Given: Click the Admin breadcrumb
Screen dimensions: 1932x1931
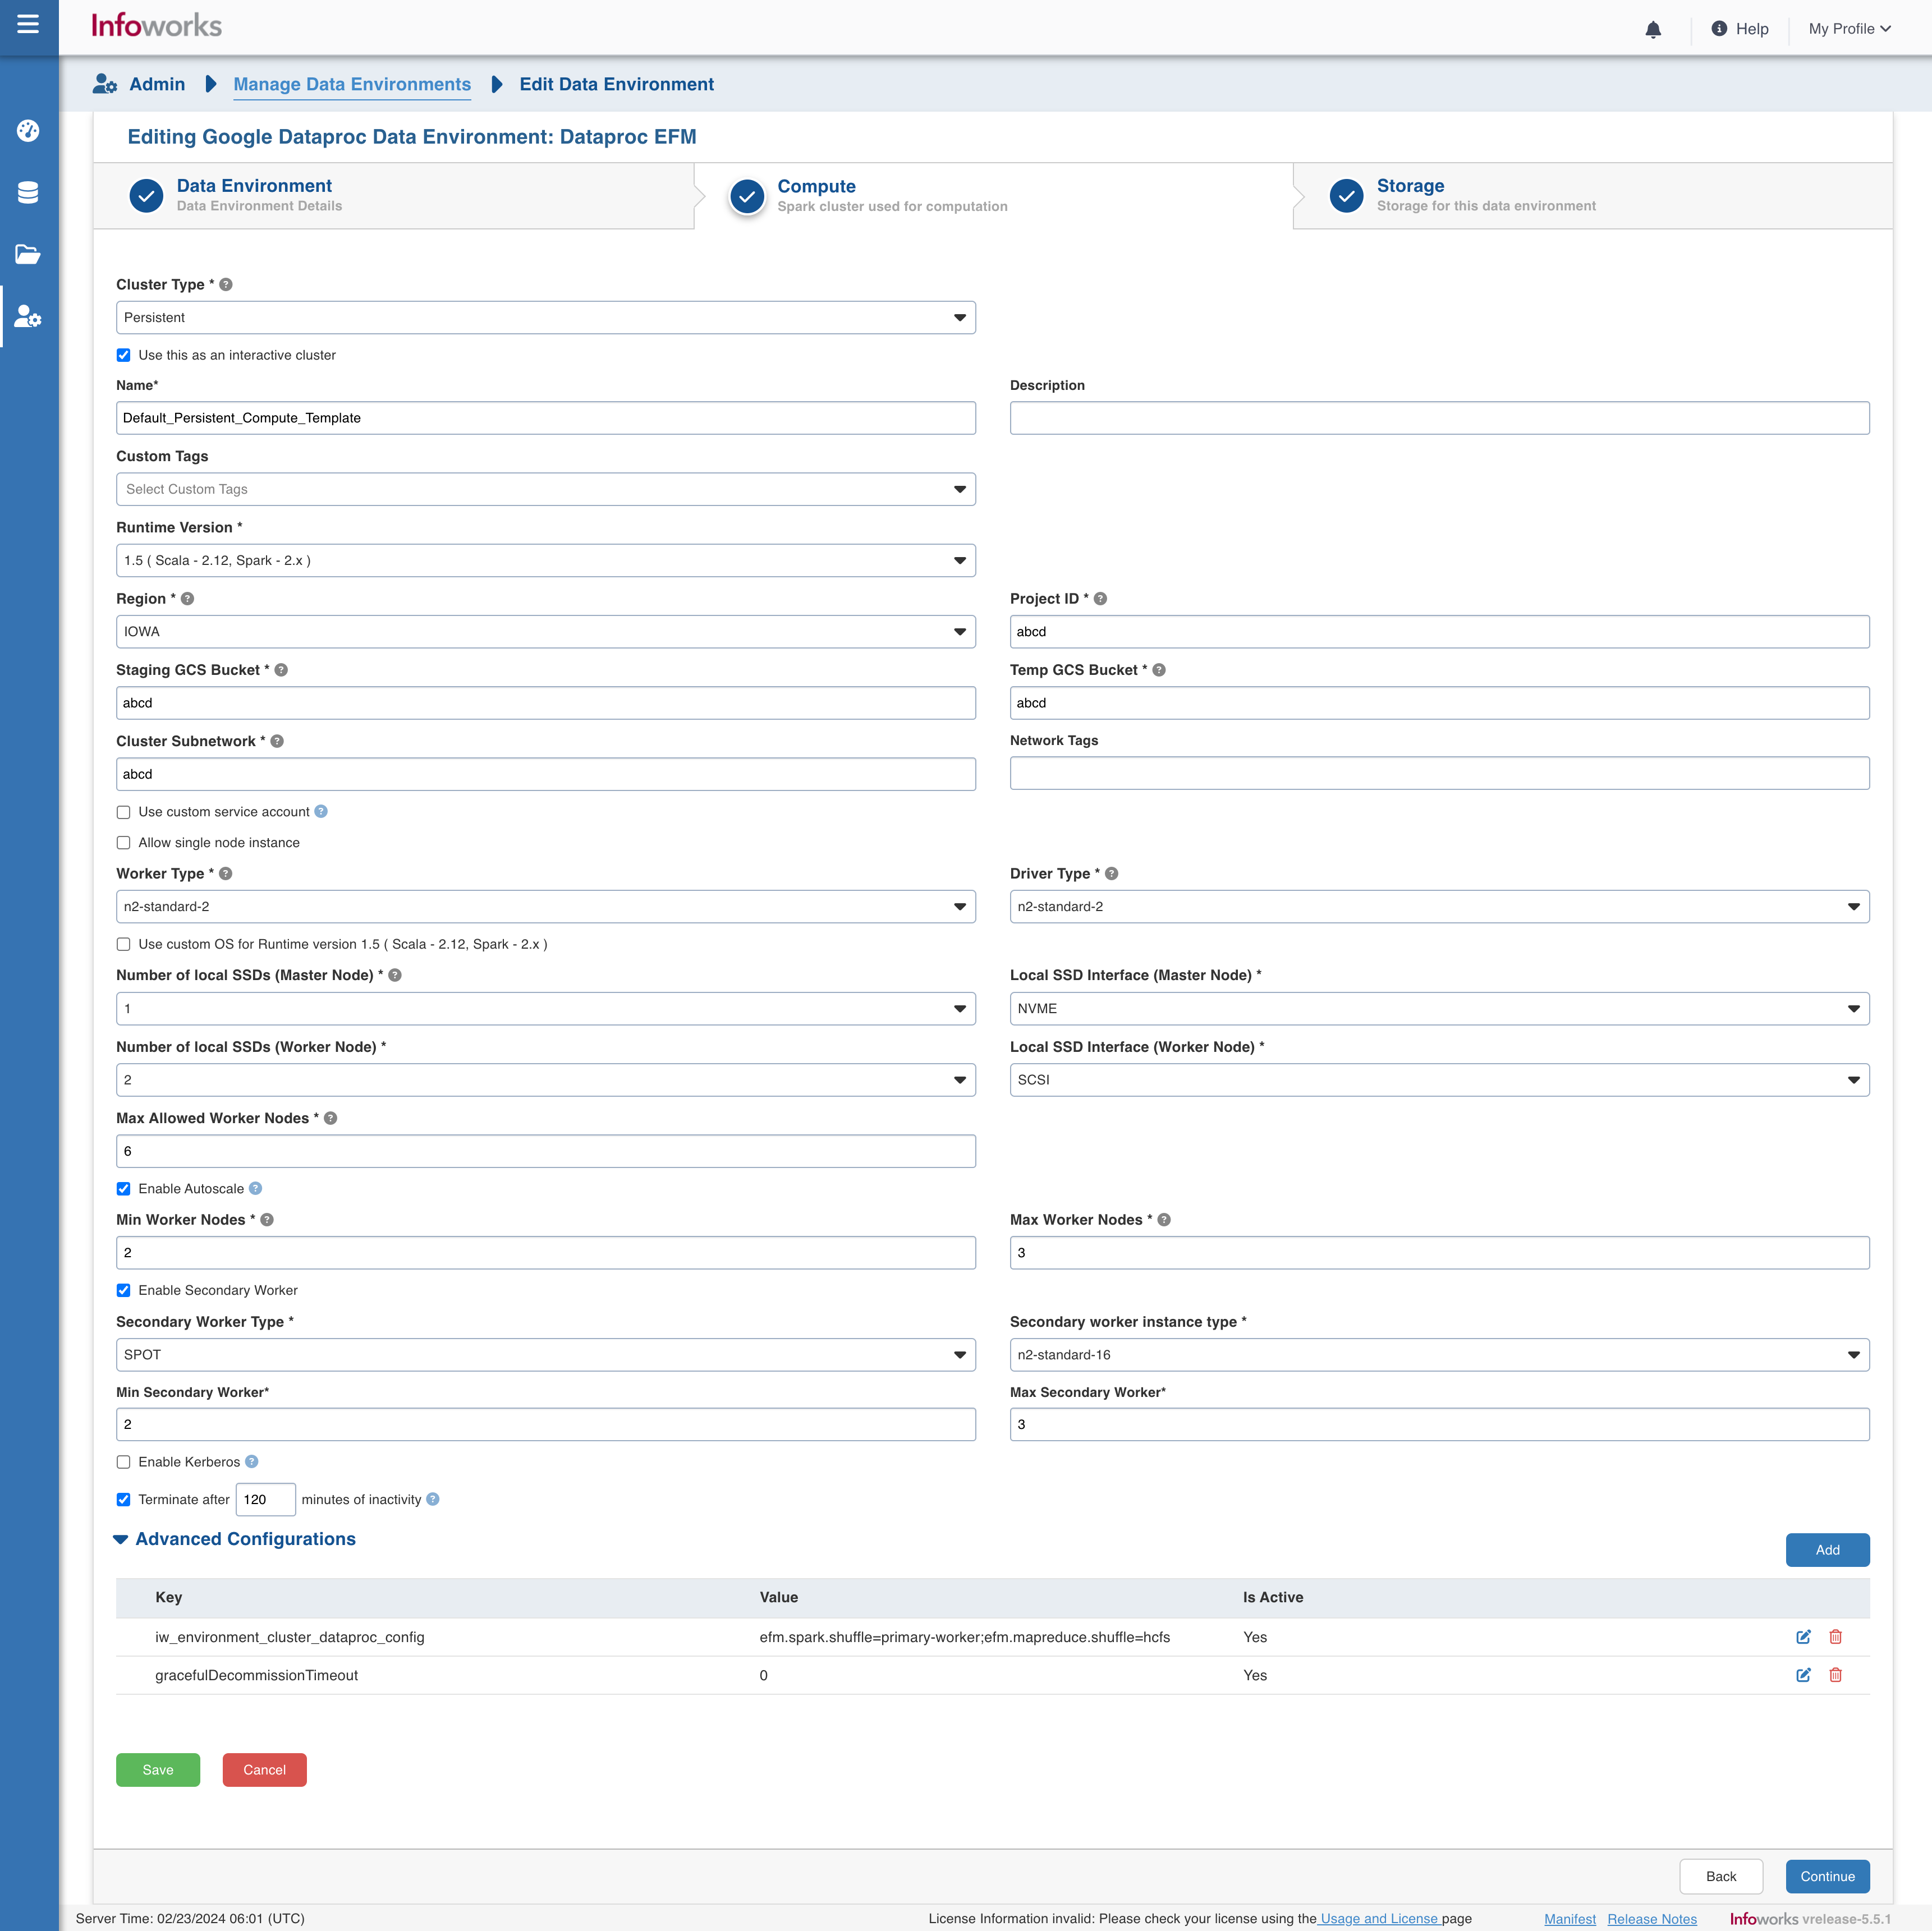Looking at the screenshot, I should point(157,85).
